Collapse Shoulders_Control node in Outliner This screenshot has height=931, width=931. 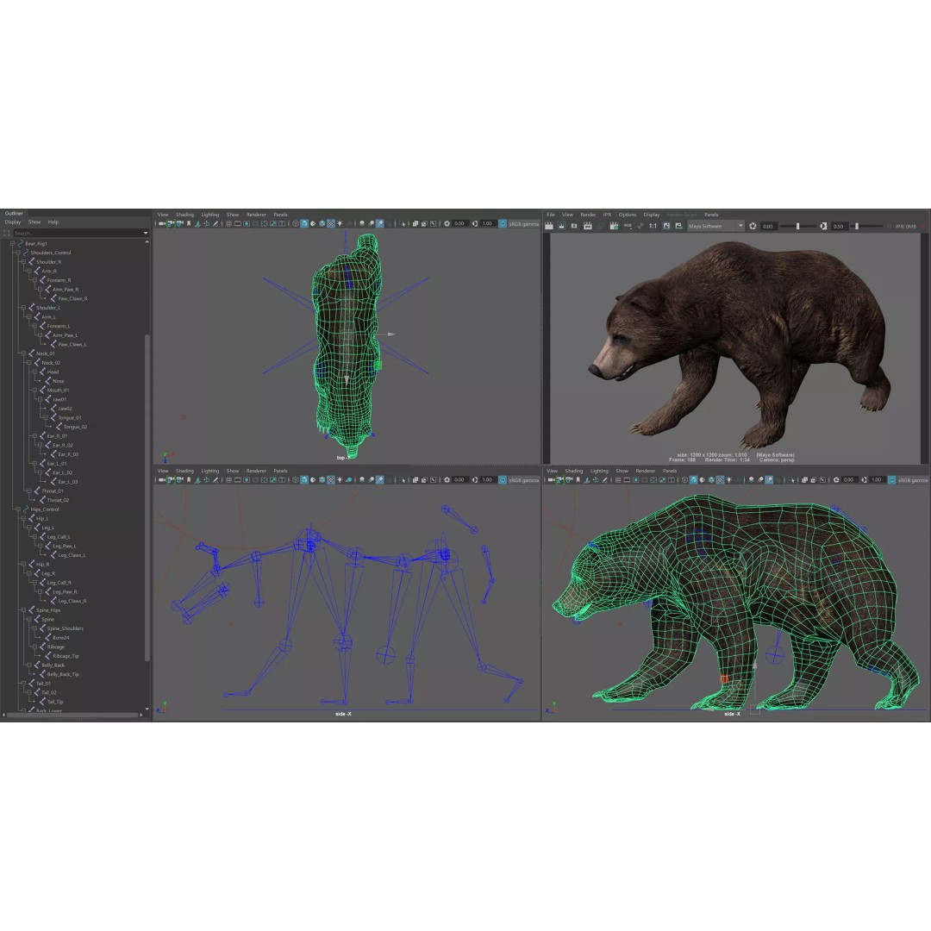click(18, 253)
